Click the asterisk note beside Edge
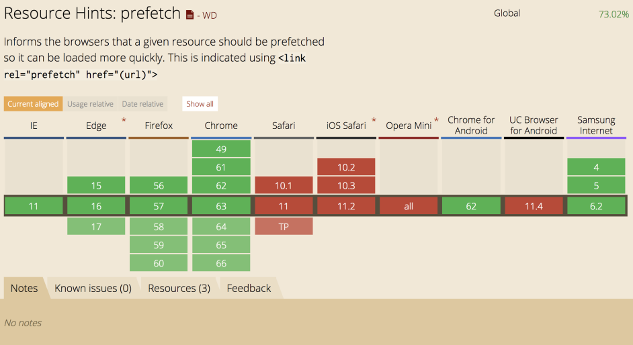 click(x=124, y=120)
